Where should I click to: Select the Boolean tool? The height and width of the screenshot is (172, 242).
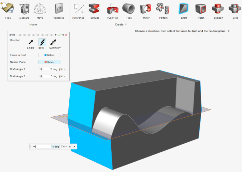218,10
